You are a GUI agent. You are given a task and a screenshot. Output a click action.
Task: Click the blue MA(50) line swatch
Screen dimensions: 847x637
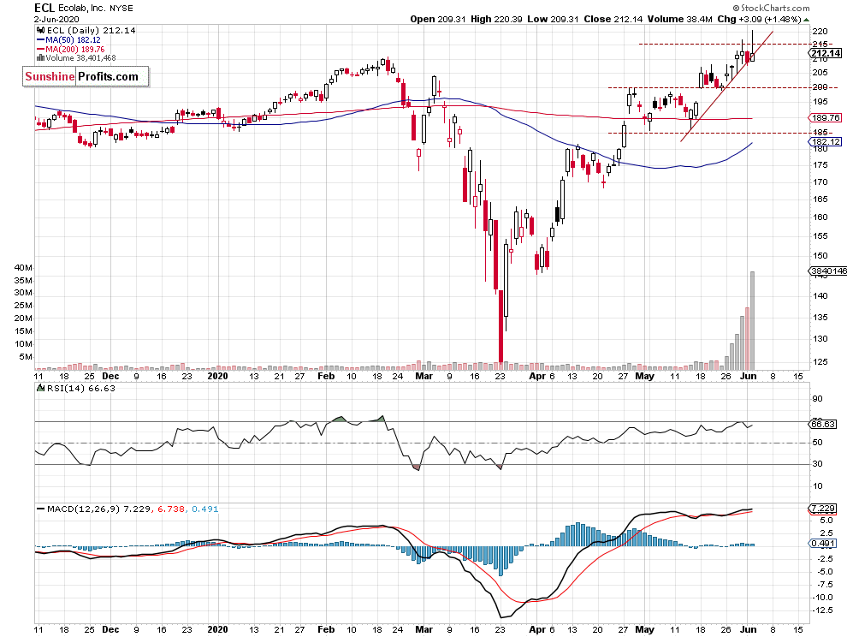[40, 40]
